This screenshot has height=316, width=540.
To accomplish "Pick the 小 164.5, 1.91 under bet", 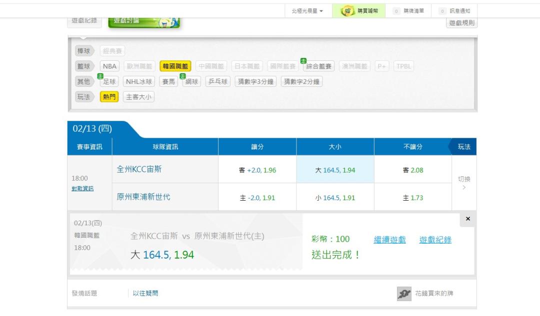I will (x=335, y=198).
